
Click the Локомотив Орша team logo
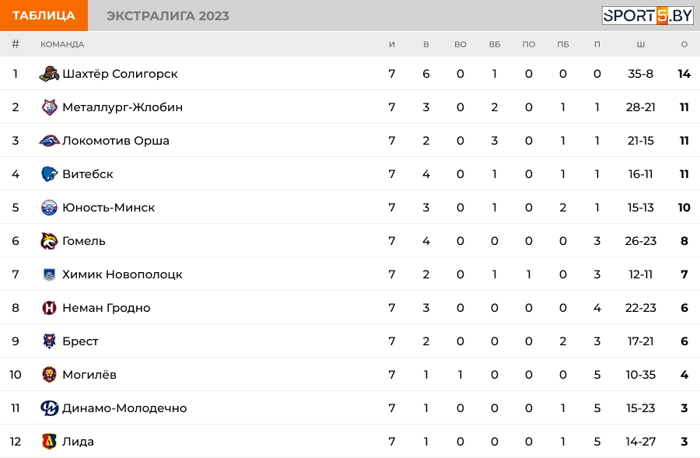pyautogui.click(x=49, y=141)
